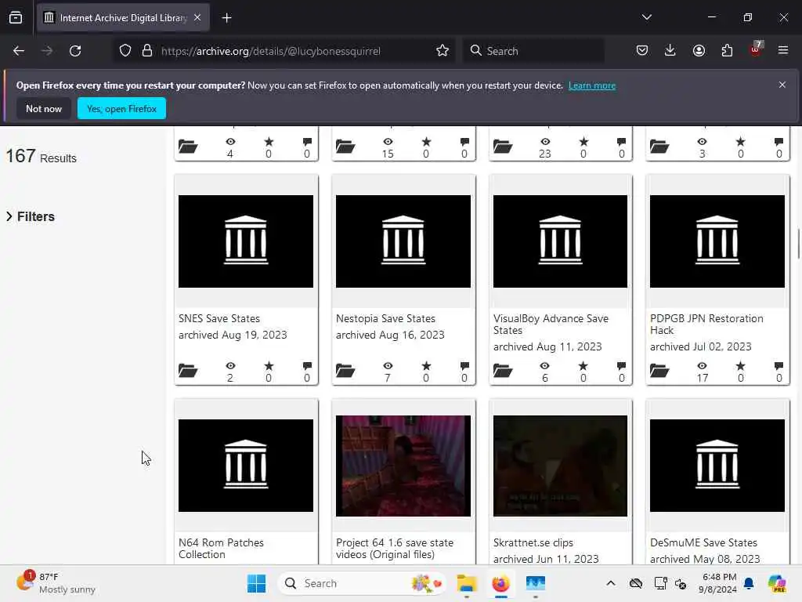Viewport: 802px width, 602px height.
Task: Select the Internet Archive: Digital Library tab
Action: [x=123, y=18]
